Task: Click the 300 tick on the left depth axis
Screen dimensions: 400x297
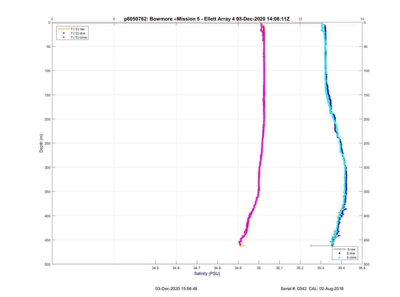Action: (47, 167)
